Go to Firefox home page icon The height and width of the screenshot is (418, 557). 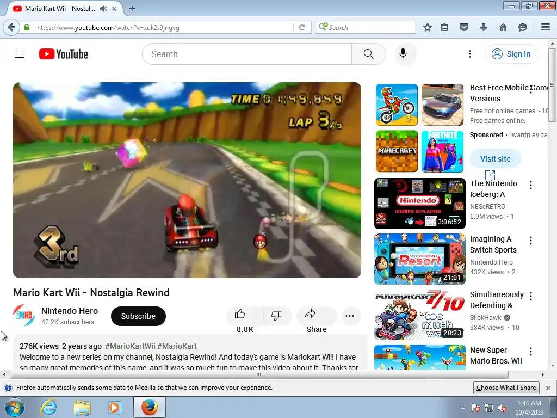[x=503, y=27]
